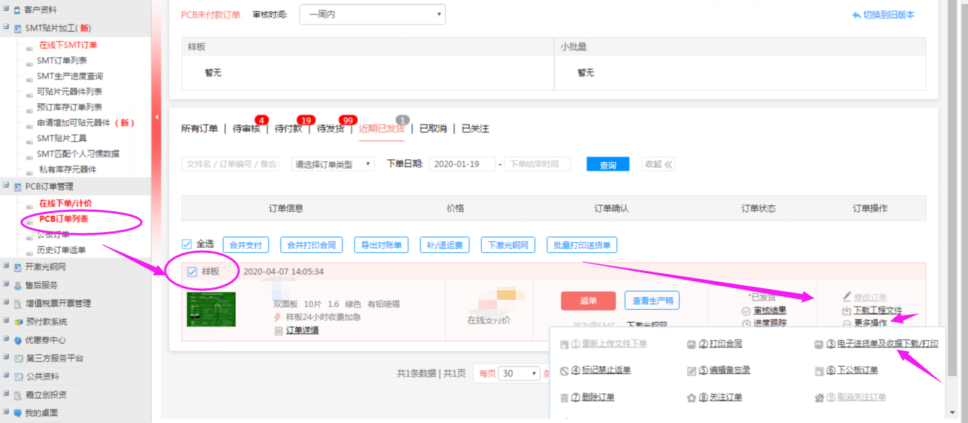The height and width of the screenshot is (423, 968).
Task: Click the edit memo pencil icon (编辑备忘录)
Action: 692,370
